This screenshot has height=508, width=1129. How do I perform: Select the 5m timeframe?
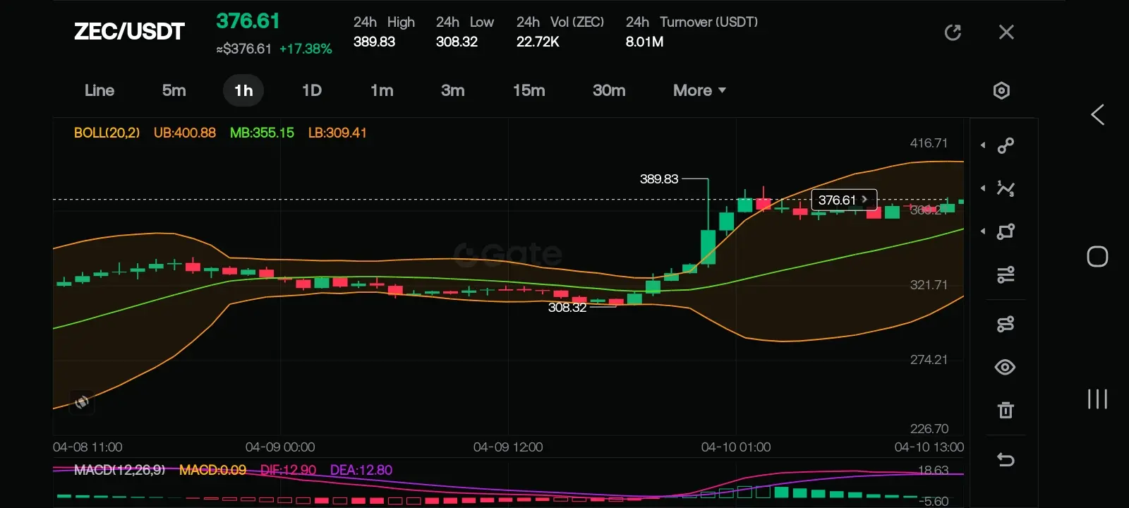click(x=174, y=90)
